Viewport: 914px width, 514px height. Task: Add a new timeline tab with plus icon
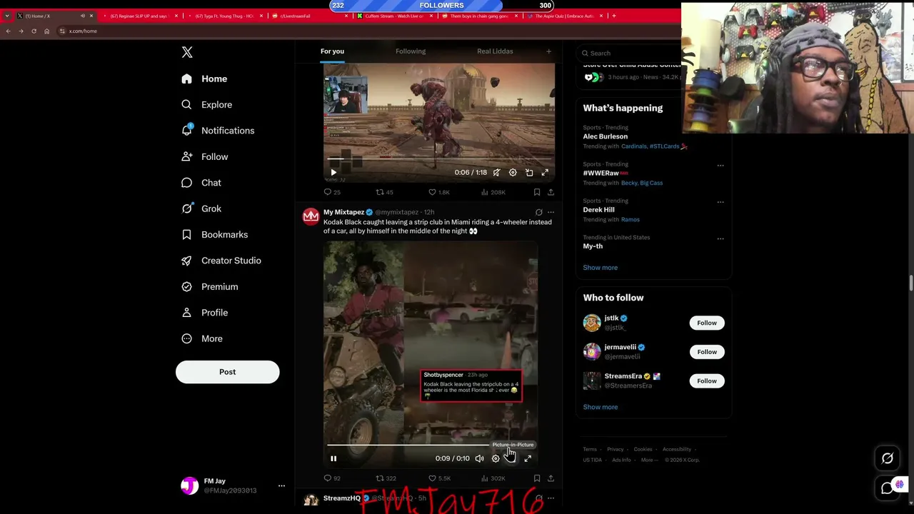coord(548,51)
